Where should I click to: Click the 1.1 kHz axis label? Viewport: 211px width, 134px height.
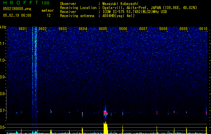3,44
